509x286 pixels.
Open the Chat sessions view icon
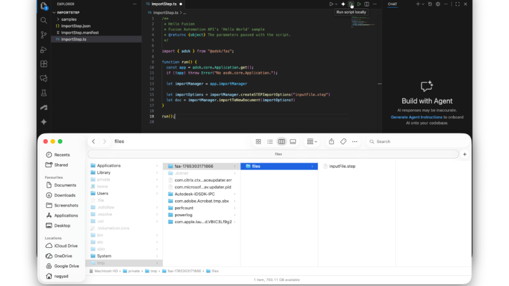[x=44, y=78]
